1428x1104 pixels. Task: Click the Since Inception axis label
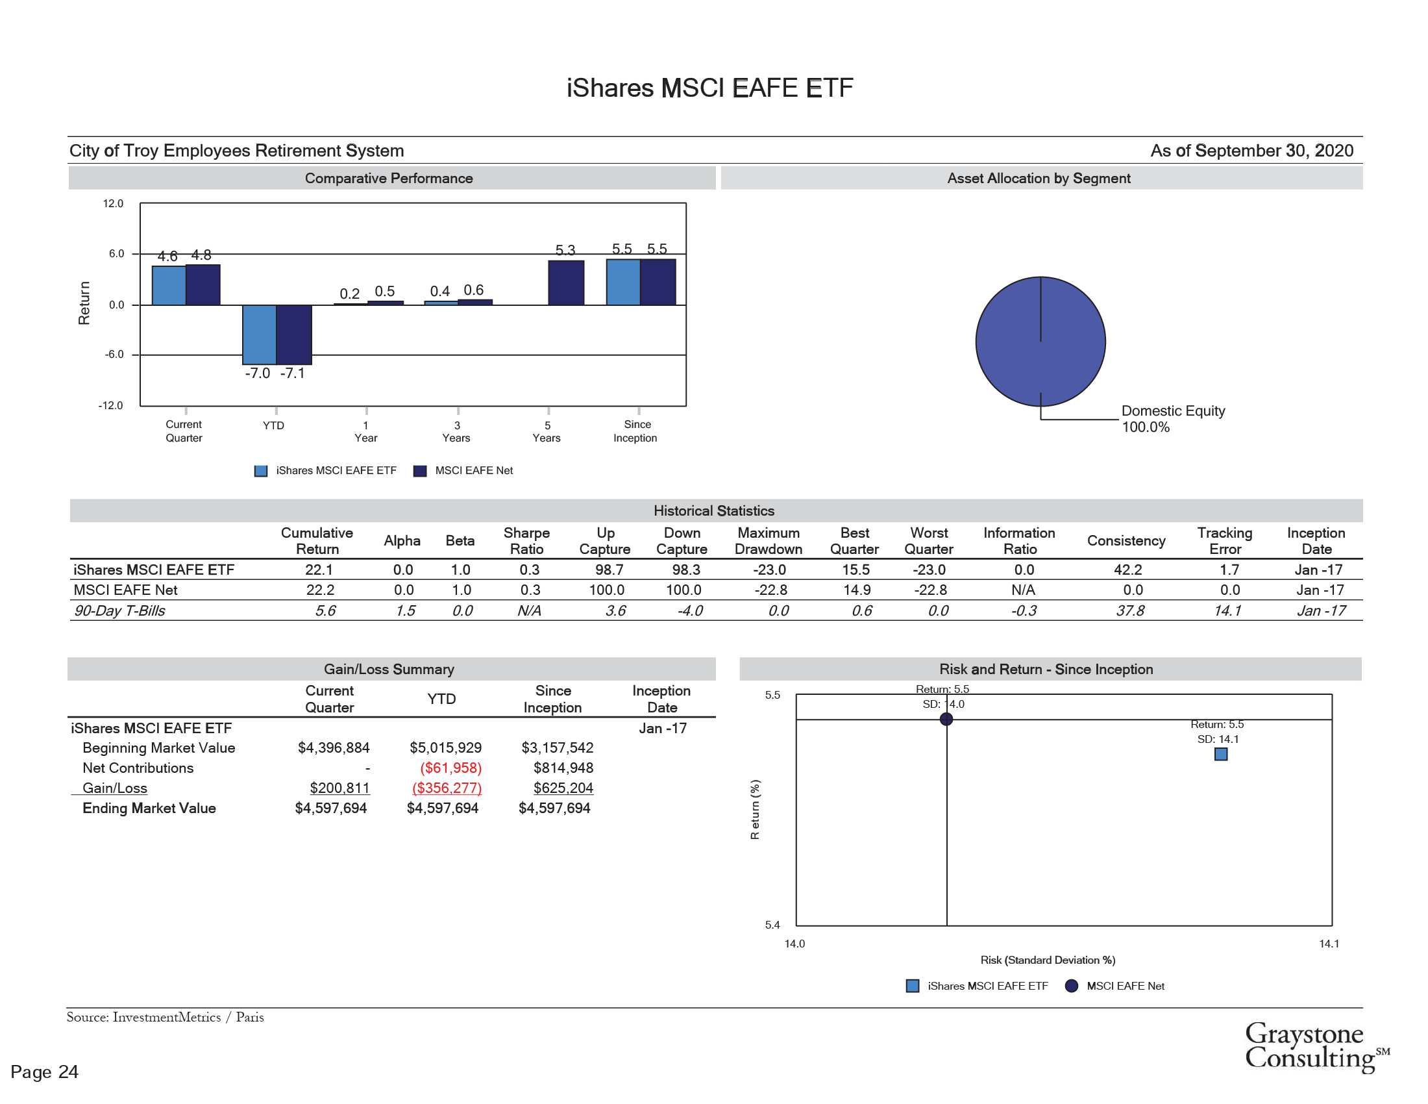click(x=635, y=431)
